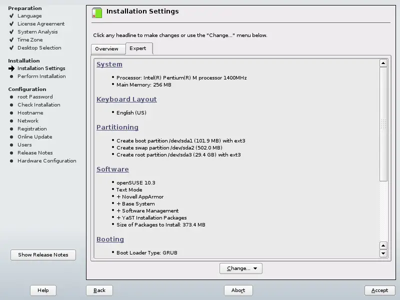Click the Hardware Configuration step in the sidebar
Image resolution: width=400 pixels, height=300 pixels.
(x=47, y=160)
